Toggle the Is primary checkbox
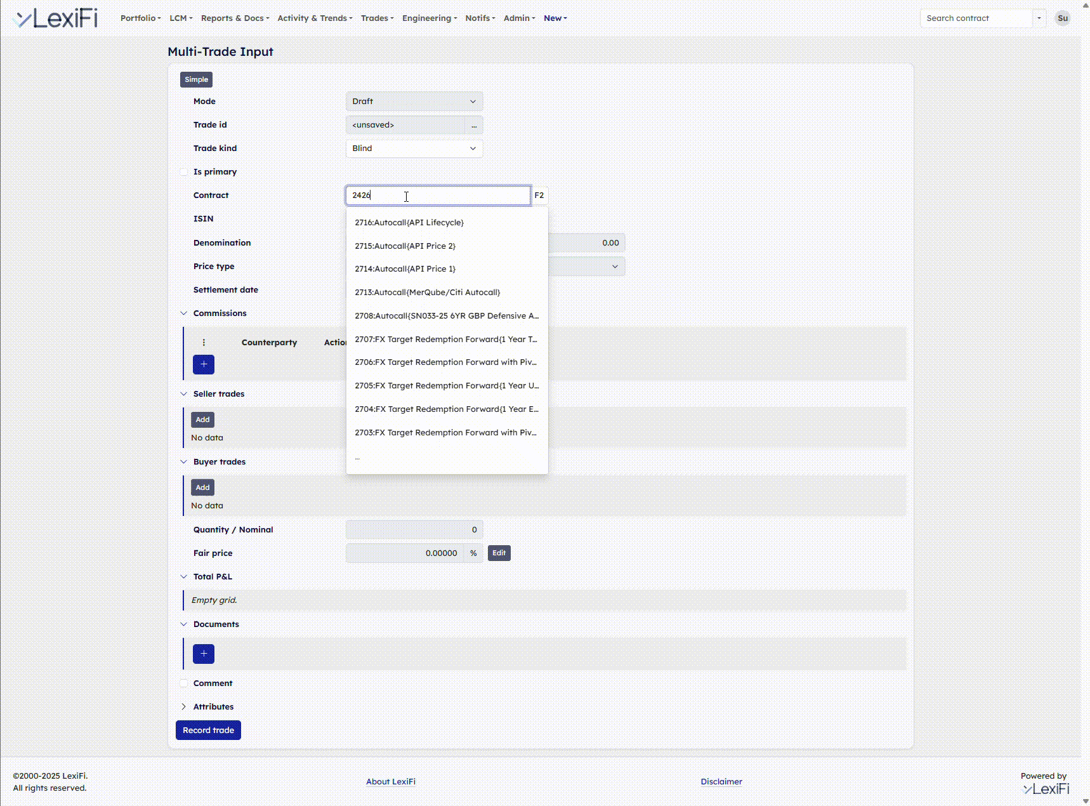The width and height of the screenshot is (1090, 806). tap(185, 172)
